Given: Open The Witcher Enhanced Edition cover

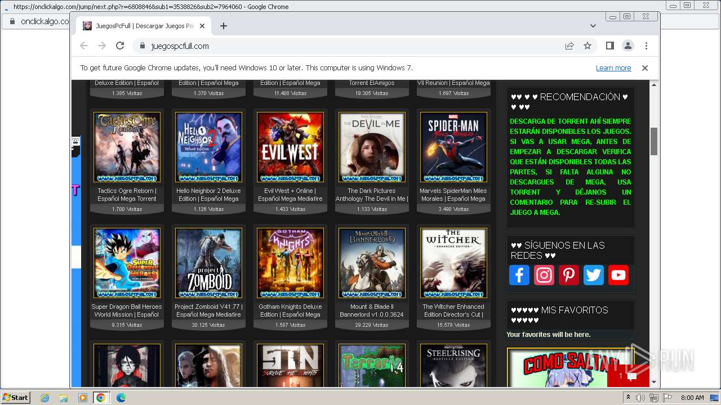Looking at the screenshot, I should point(453,263).
